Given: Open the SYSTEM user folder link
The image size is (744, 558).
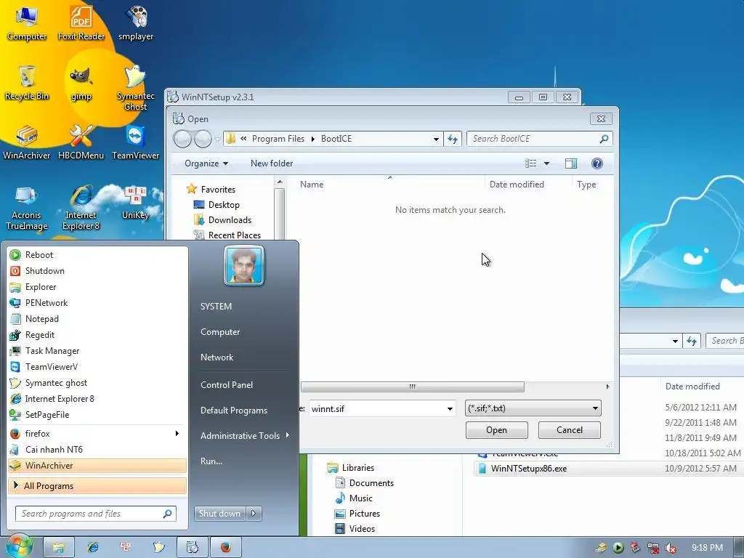Looking at the screenshot, I should [217, 307].
